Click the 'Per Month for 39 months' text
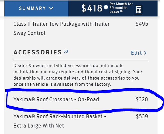164x134 pixels. pos(121,6)
